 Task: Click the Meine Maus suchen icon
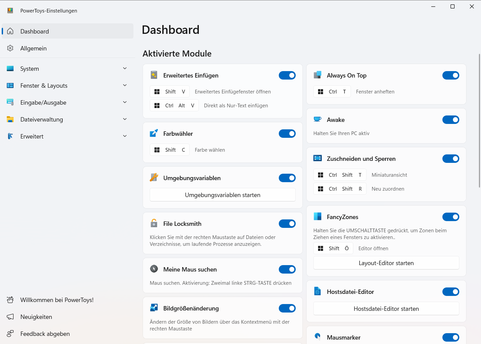coord(154,269)
